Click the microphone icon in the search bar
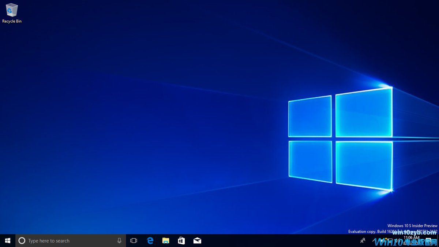 pos(120,240)
